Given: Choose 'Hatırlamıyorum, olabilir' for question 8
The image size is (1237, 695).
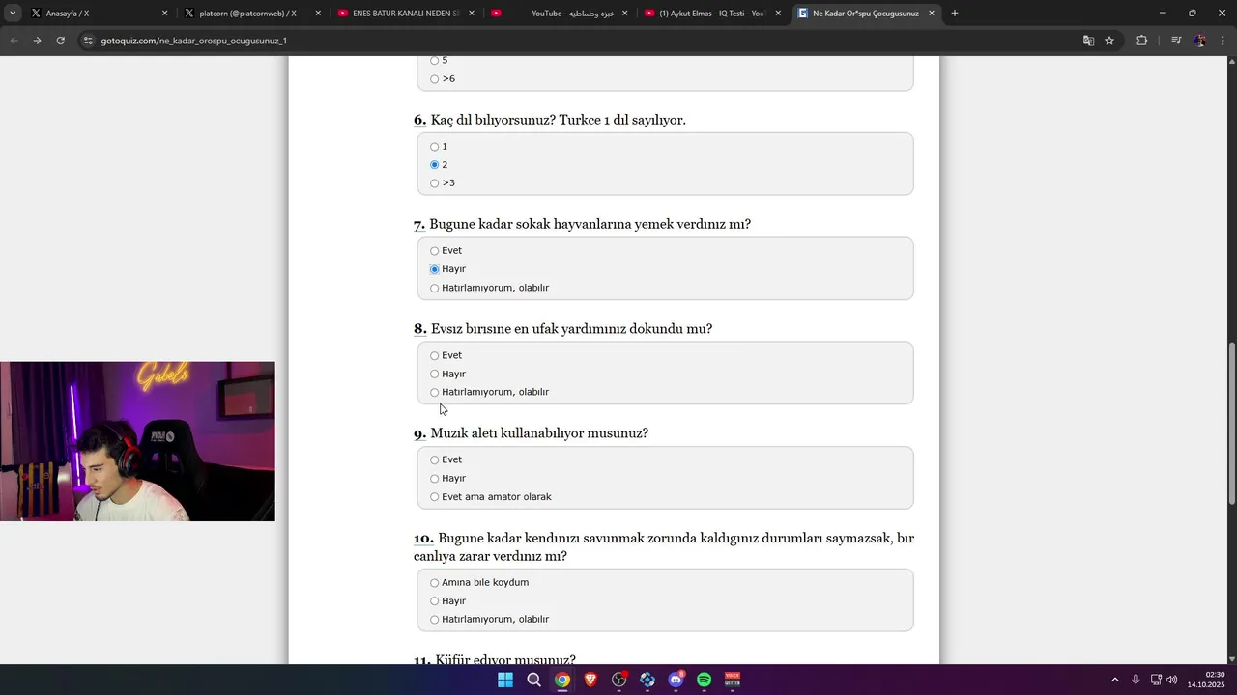Looking at the screenshot, I should [435, 392].
